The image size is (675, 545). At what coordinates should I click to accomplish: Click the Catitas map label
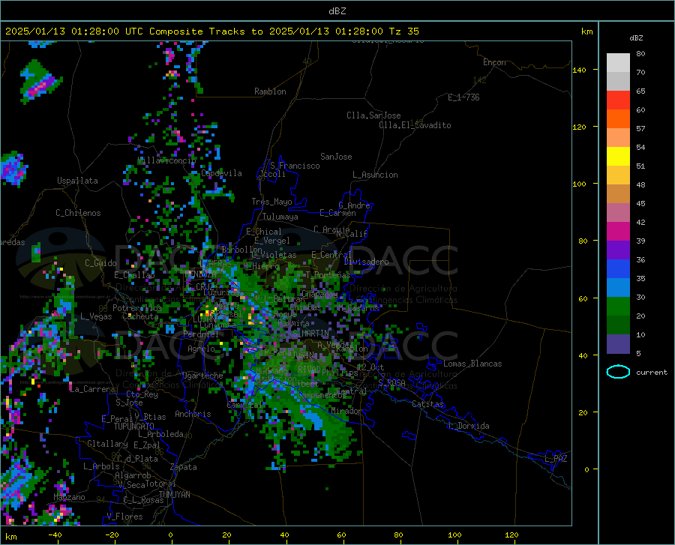click(428, 404)
